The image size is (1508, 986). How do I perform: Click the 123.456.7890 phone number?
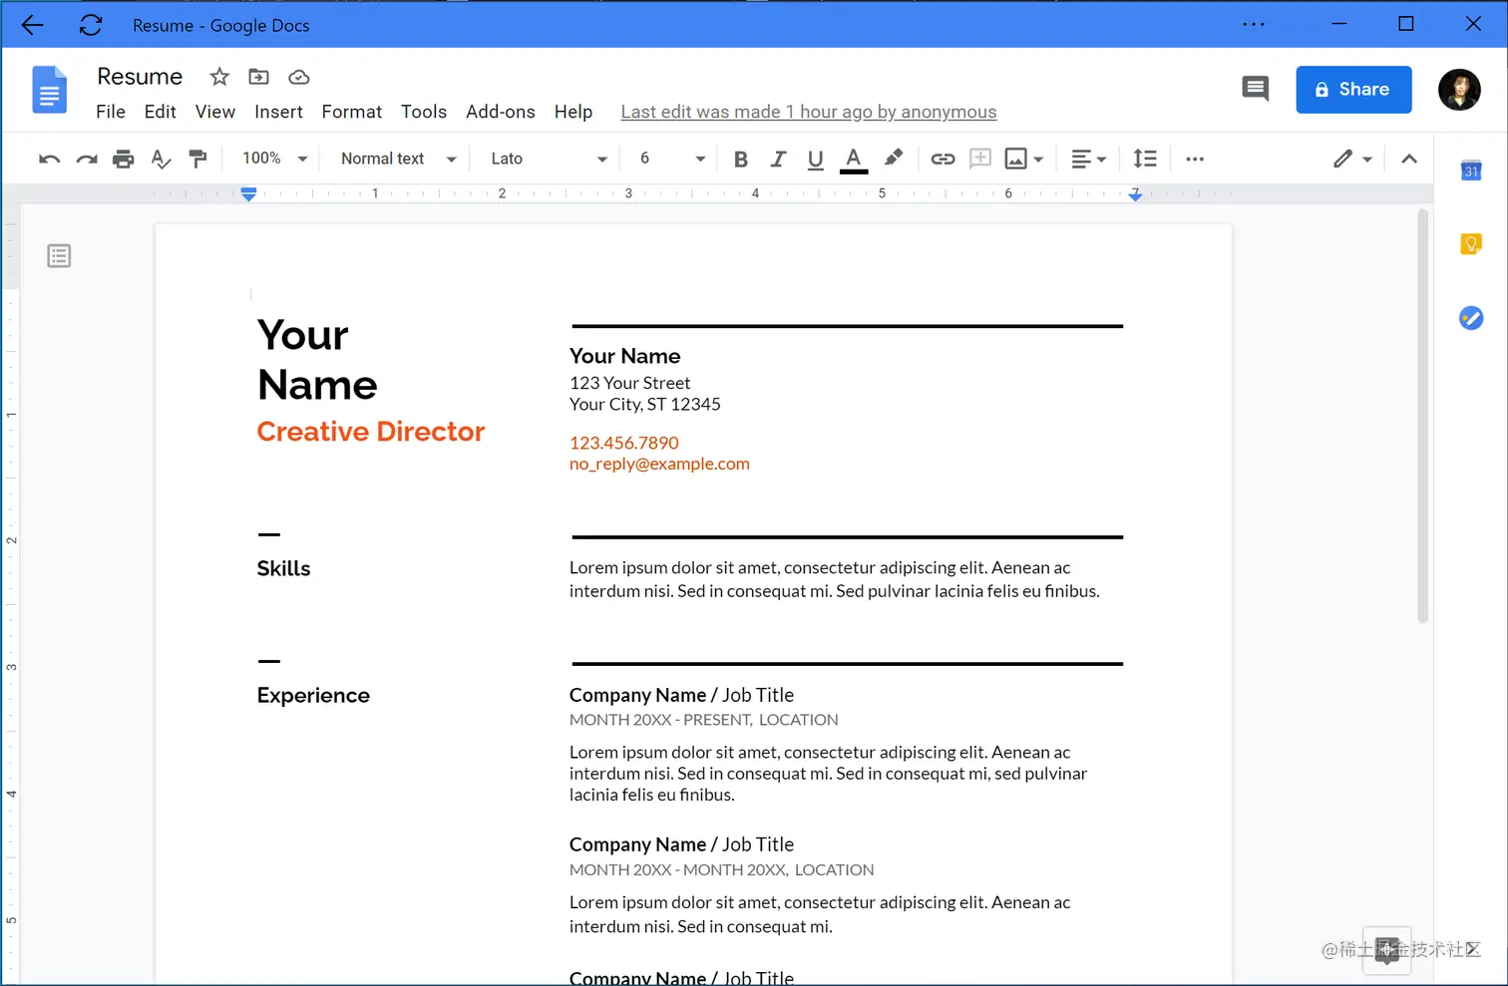(x=624, y=443)
